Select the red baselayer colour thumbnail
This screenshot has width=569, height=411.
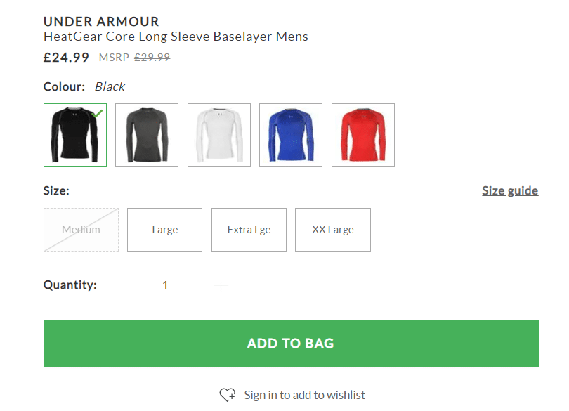362,135
